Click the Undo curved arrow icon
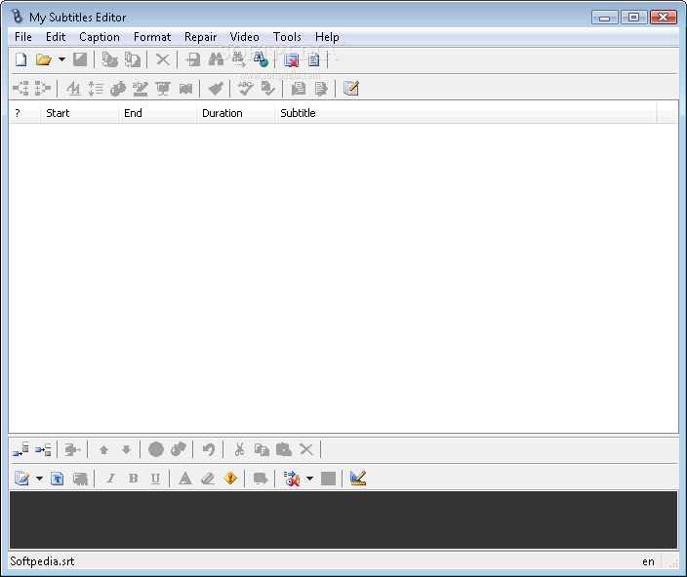This screenshot has height=577, width=687. (x=209, y=449)
